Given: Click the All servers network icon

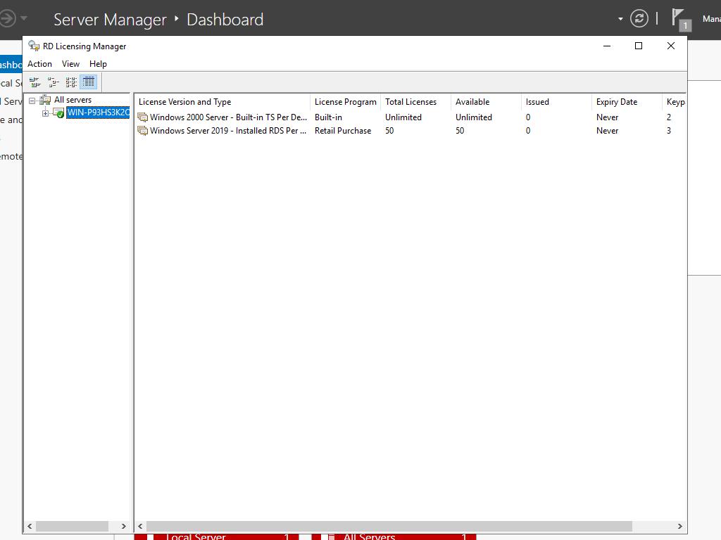Looking at the screenshot, I should click(45, 100).
